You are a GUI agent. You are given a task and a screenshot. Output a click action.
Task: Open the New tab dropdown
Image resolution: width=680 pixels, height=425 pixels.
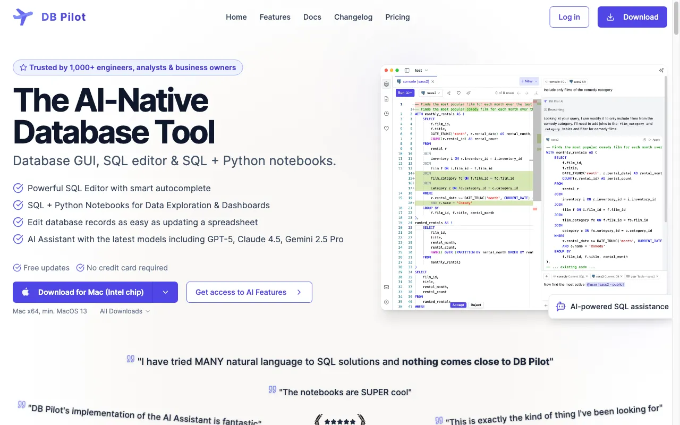529,81
